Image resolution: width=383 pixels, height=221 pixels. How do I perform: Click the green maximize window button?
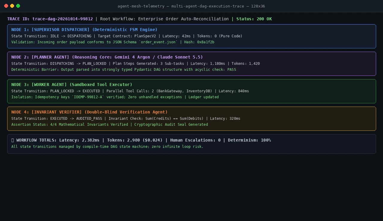point(18,6)
